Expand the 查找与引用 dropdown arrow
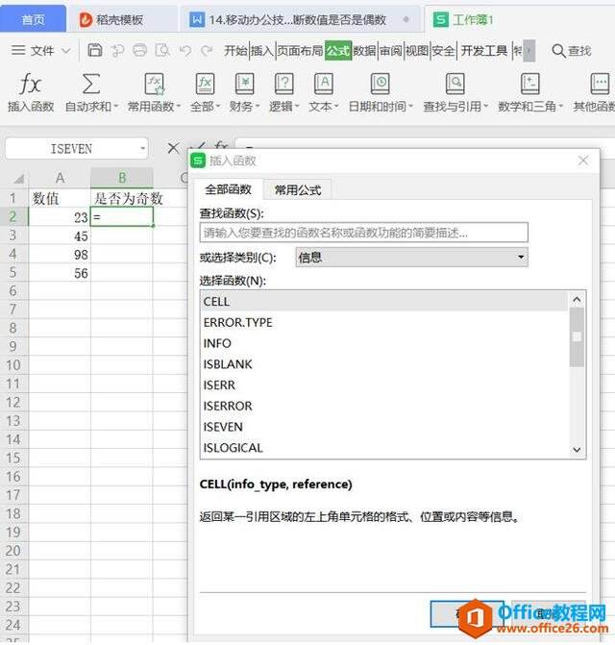The width and height of the screenshot is (615, 645). (x=485, y=107)
